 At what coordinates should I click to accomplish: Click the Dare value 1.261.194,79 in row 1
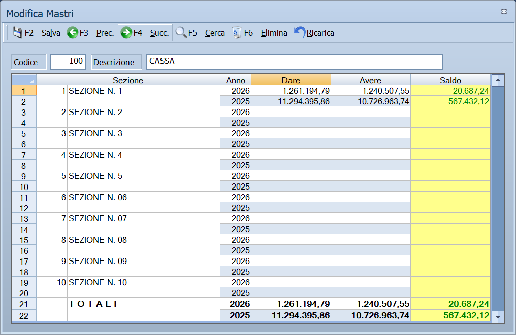point(291,91)
